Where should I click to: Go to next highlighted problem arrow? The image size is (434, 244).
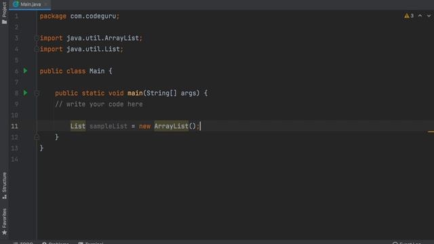pyautogui.click(x=429, y=16)
